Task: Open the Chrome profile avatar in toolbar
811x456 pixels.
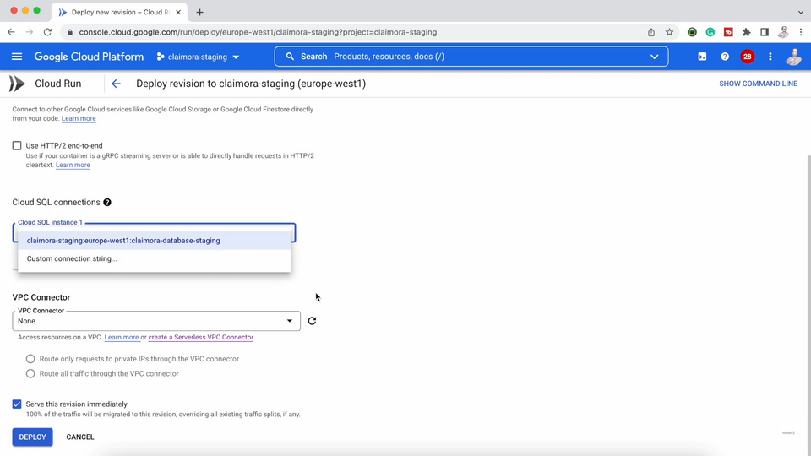Action: click(x=782, y=32)
